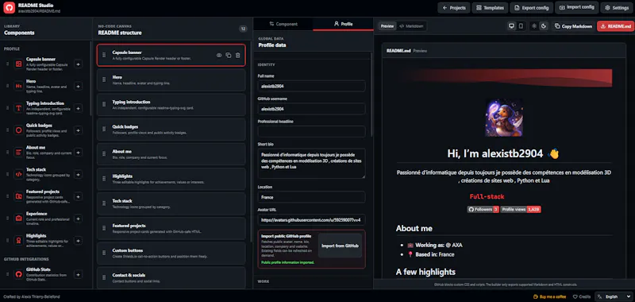Click the Profile views 1,628 badge

click(521, 209)
